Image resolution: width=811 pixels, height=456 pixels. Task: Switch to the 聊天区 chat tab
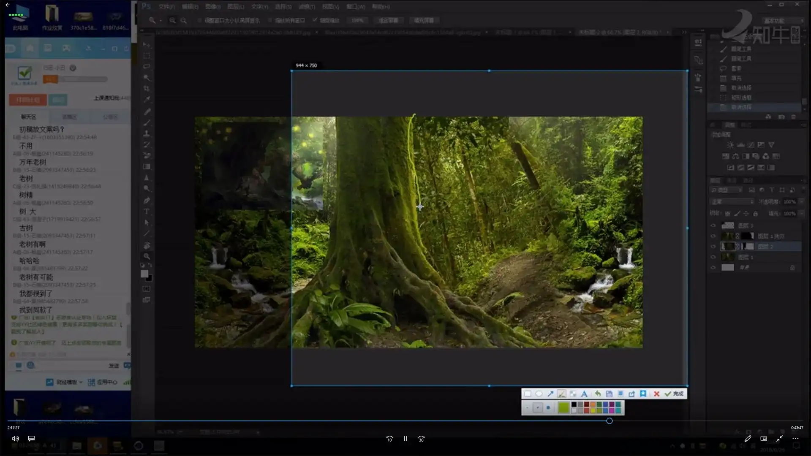point(28,117)
